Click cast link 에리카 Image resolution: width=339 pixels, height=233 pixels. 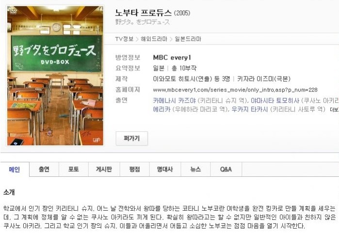161,109
